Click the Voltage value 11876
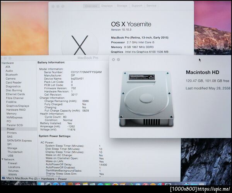Image resolution: width=232 pixels, height=193 pixels. 71,130
